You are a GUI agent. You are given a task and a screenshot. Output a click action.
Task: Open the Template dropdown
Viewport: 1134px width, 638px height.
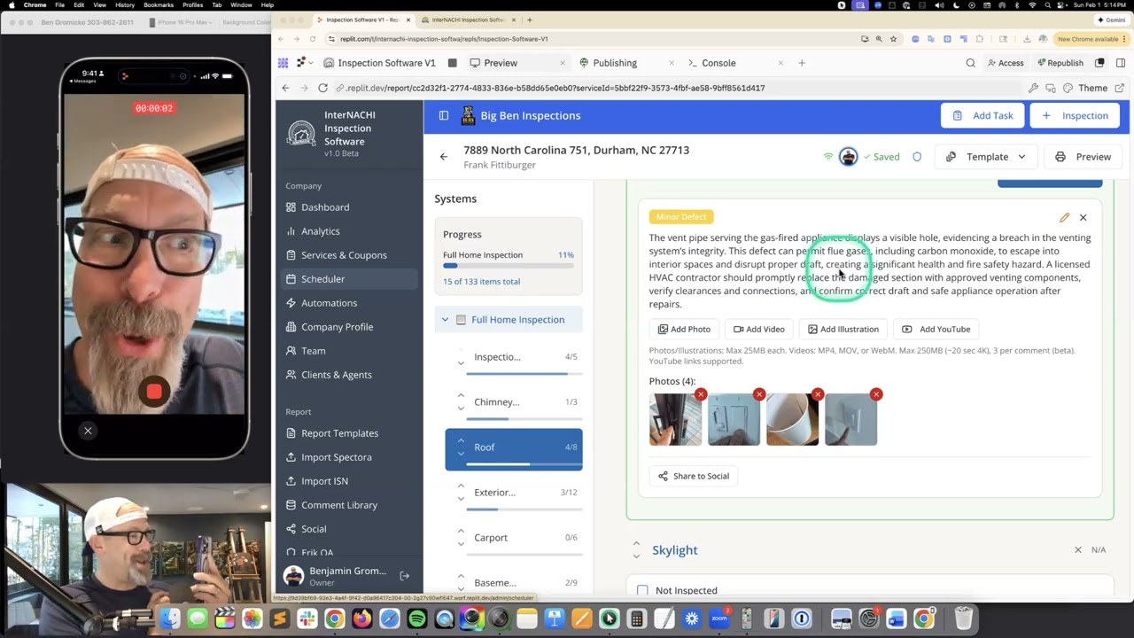click(x=984, y=157)
